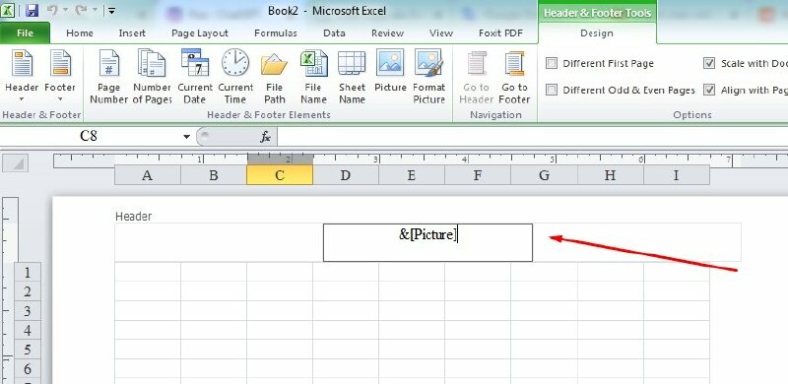Insert Sheet Name element
The image size is (788, 384).
coord(352,77)
